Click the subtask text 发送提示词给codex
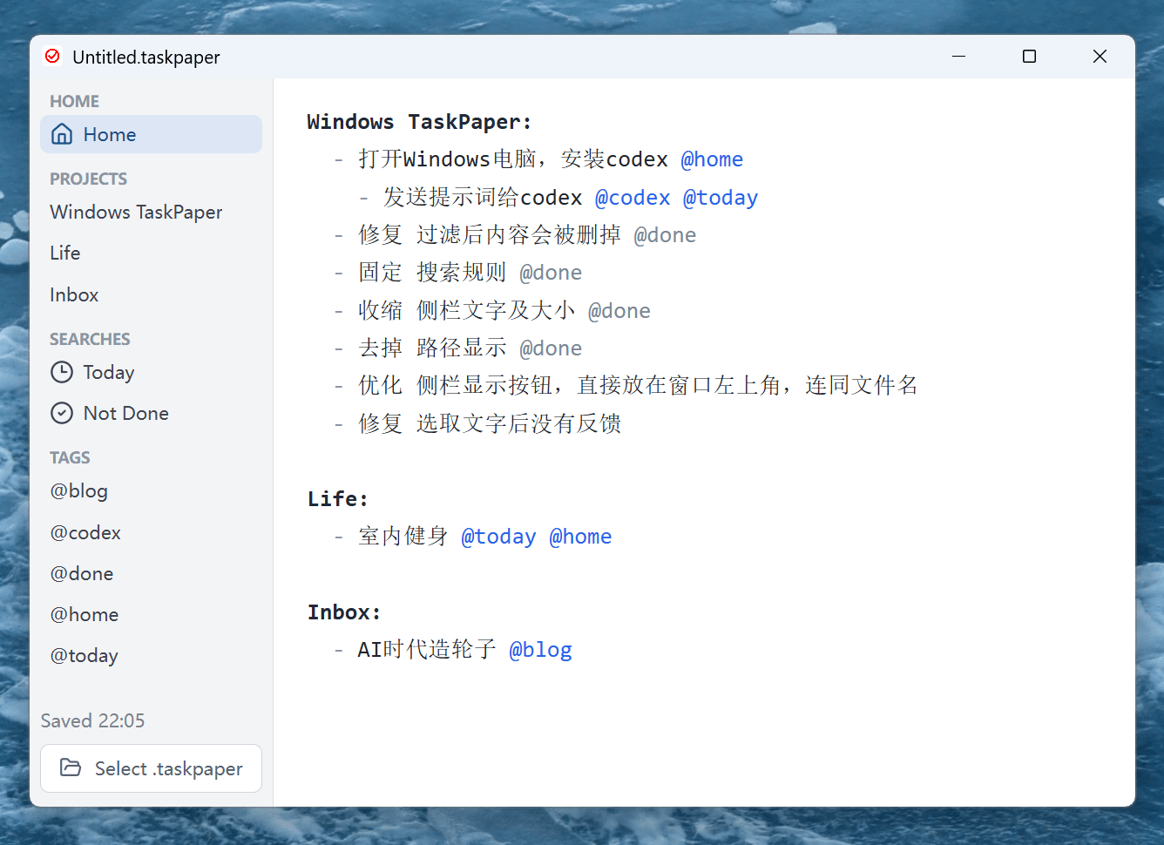 (x=483, y=198)
